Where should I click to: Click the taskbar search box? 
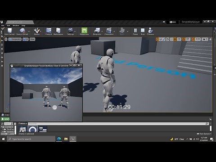click(x=31, y=139)
